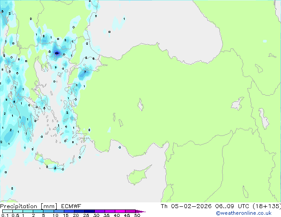Click the '(18+135)' forecast run text
281x217 pixels.
(x=267, y=206)
